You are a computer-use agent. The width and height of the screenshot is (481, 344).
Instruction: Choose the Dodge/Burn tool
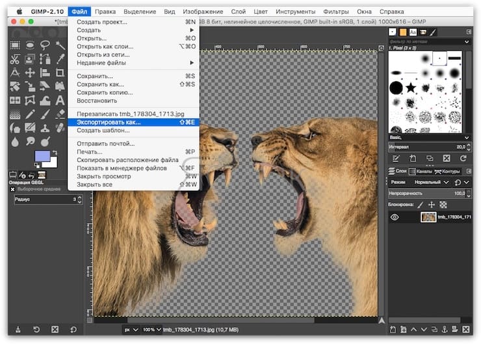pyautogui.click(x=45, y=142)
